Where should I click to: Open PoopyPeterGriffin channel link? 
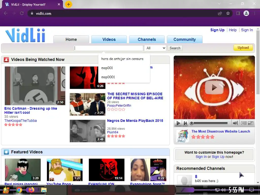(x=119, y=106)
